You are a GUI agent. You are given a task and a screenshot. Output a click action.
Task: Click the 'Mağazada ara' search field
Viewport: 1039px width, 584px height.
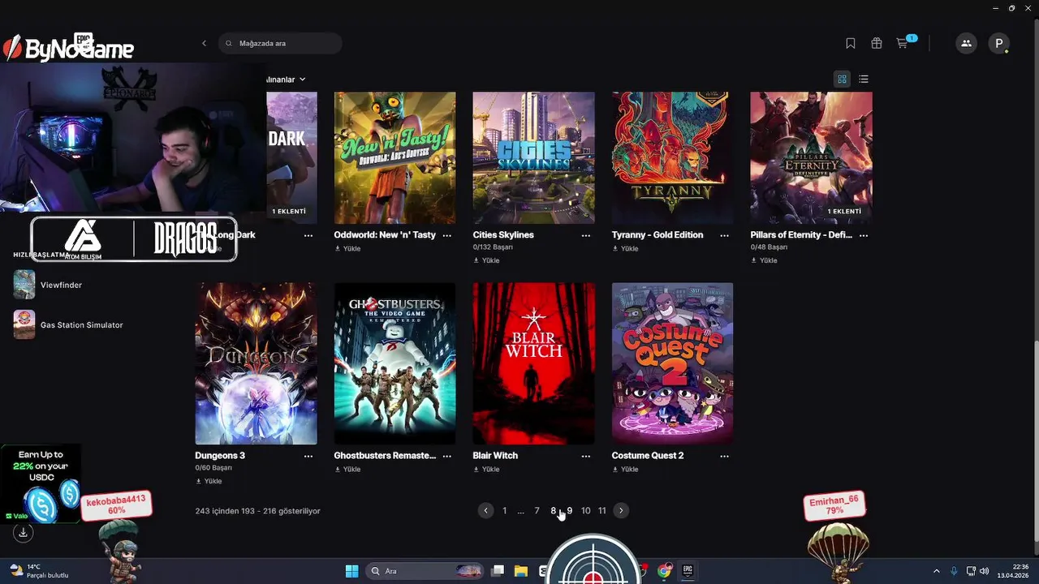(280, 43)
